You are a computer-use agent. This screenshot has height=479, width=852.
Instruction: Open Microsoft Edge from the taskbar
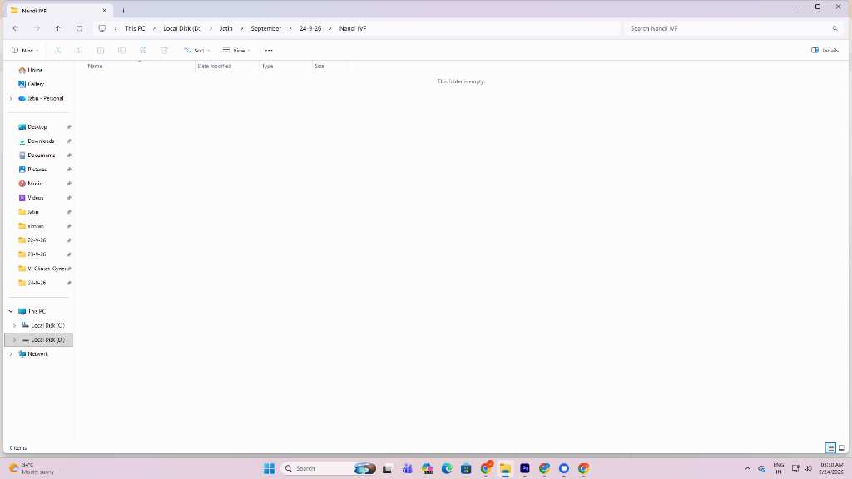447,468
